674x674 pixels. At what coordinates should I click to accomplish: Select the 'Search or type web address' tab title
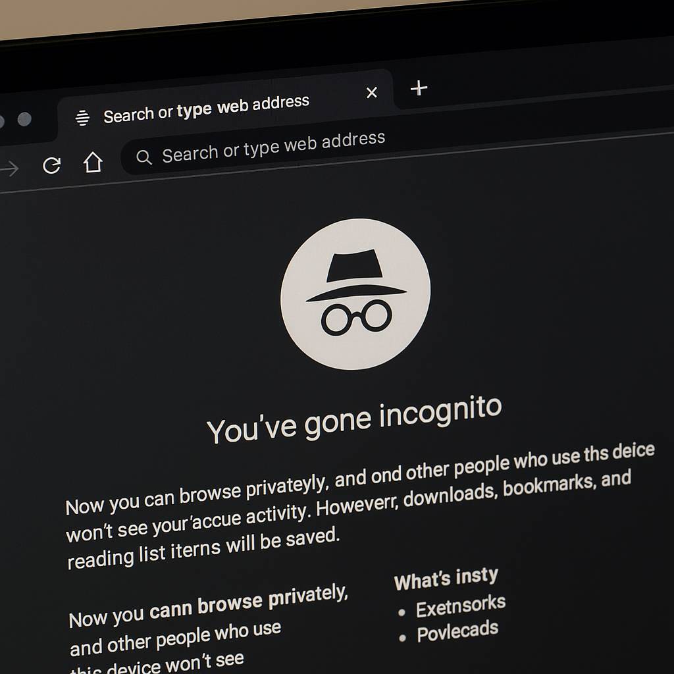point(206,109)
